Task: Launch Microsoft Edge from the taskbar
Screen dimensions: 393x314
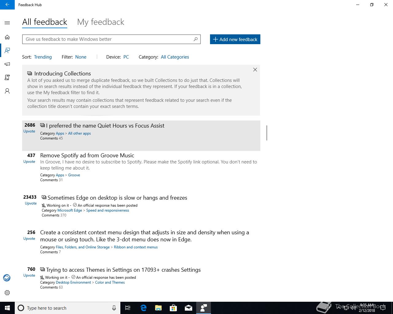Action: coord(143,308)
